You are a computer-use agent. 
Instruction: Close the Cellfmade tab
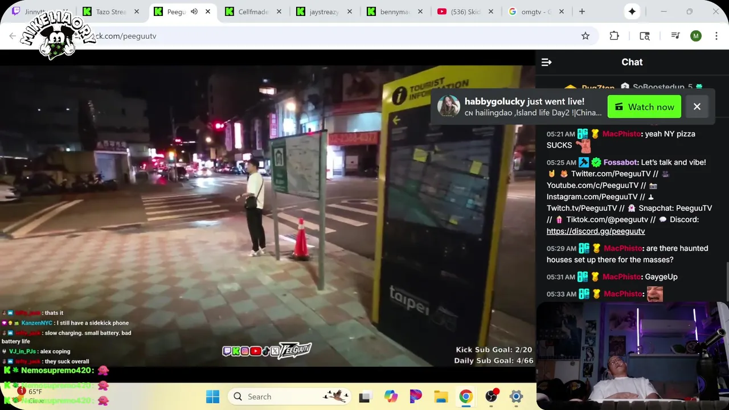(x=279, y=11)
